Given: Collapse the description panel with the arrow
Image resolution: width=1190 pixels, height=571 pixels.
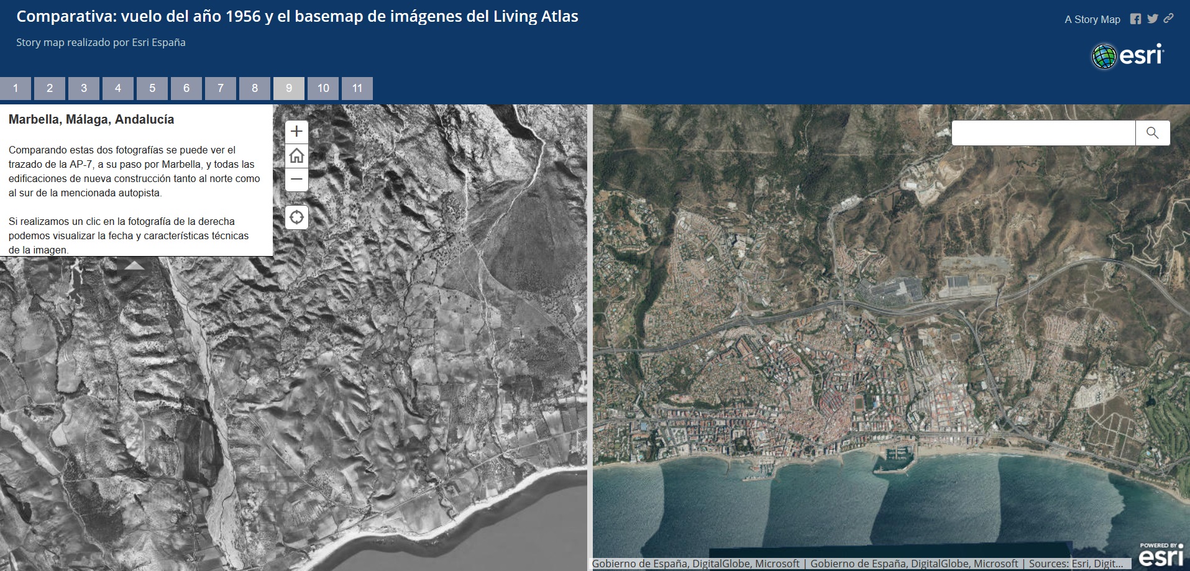Looking at the screenshot, I should click(x=134, y=266).
